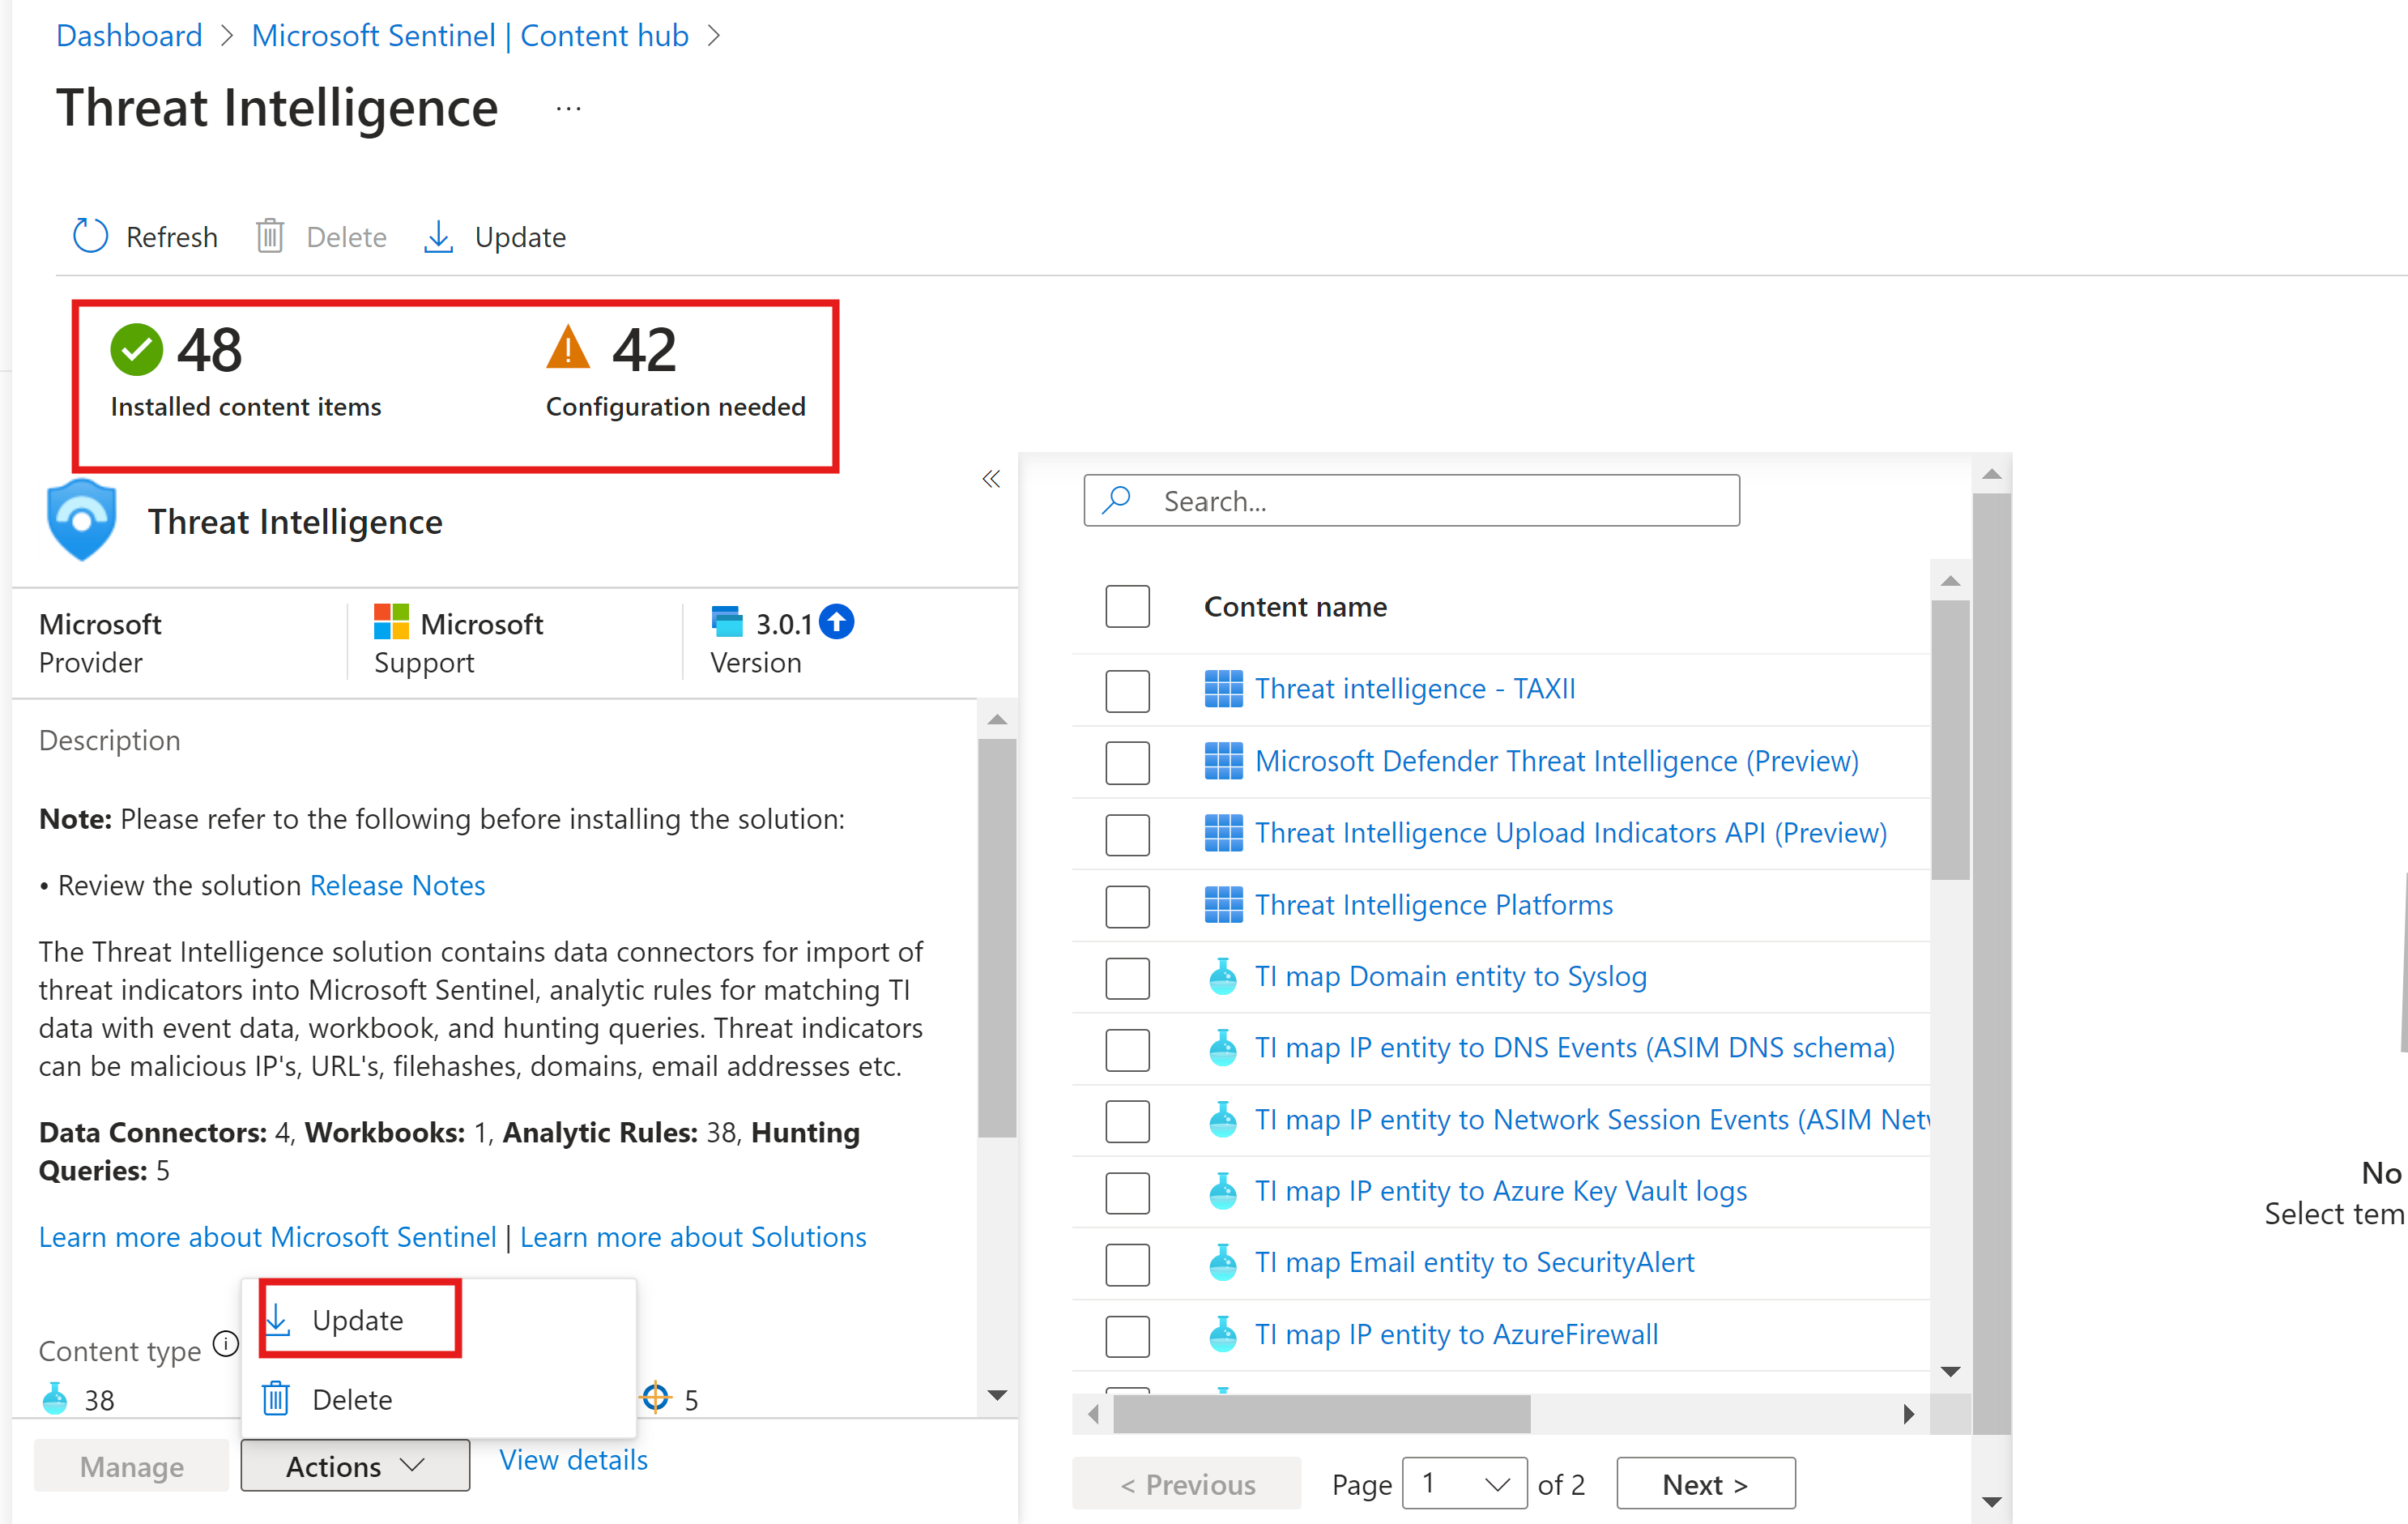Viewport: 2408px width, 1524px height.
Task: Open Microsoft Sentinel Content hub breadcrumb
Action: pos(470,36)
